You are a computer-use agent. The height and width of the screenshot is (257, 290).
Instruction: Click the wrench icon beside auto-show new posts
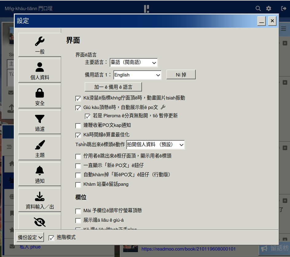point(163,107)
